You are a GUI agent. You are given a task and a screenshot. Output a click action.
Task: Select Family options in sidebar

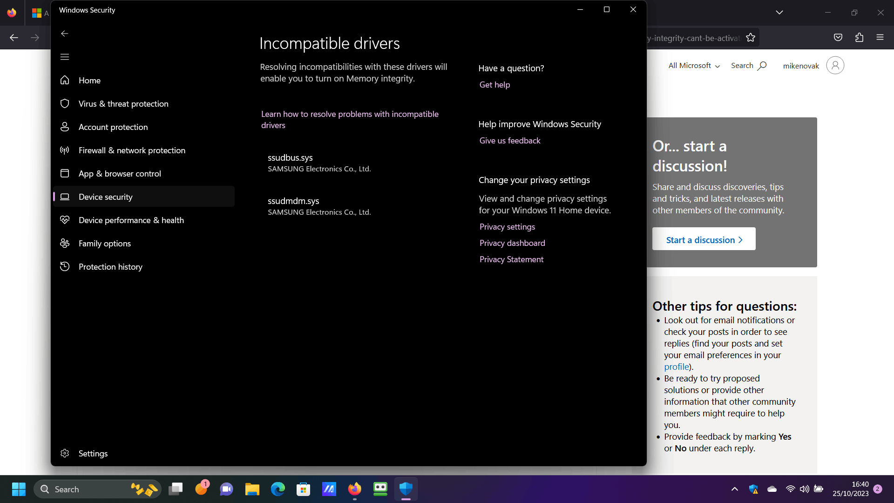(104, 244)
